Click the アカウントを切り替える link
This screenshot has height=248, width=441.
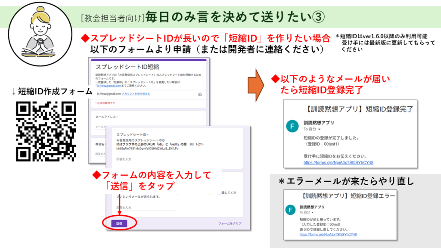136,94
